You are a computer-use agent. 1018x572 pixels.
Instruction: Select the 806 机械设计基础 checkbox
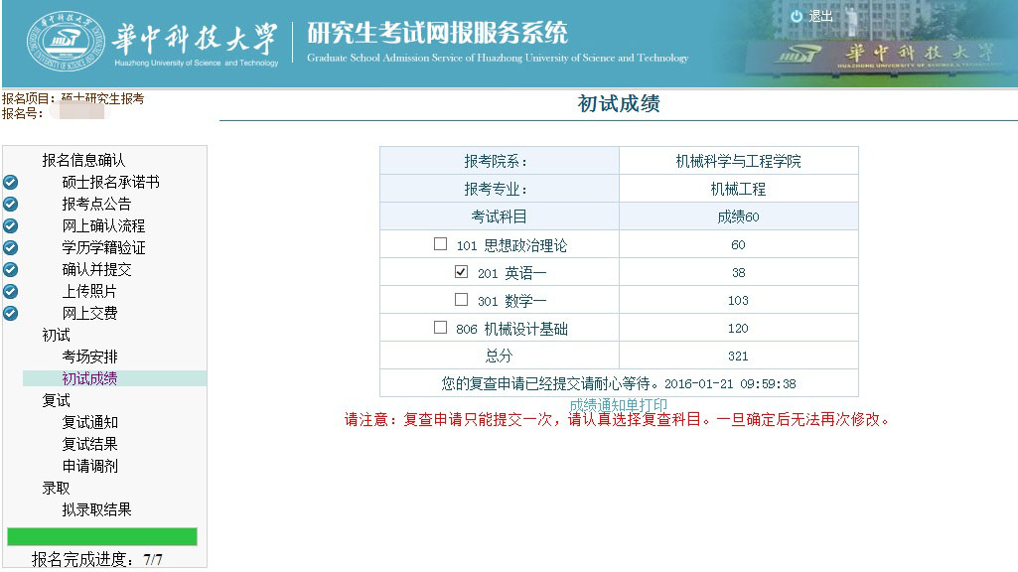click(x=441, y=328)
